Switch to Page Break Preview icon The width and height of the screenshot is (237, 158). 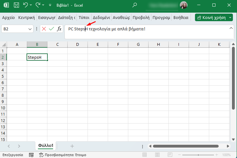[170, 155]
